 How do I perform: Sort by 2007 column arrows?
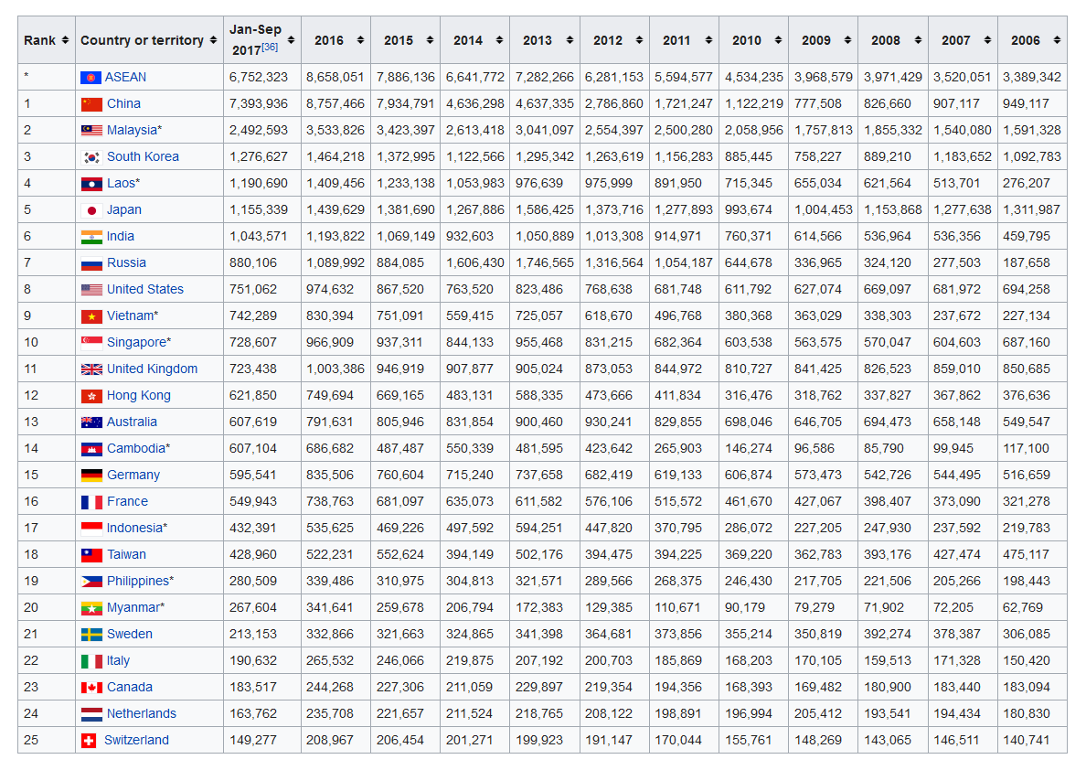(987, 40)
